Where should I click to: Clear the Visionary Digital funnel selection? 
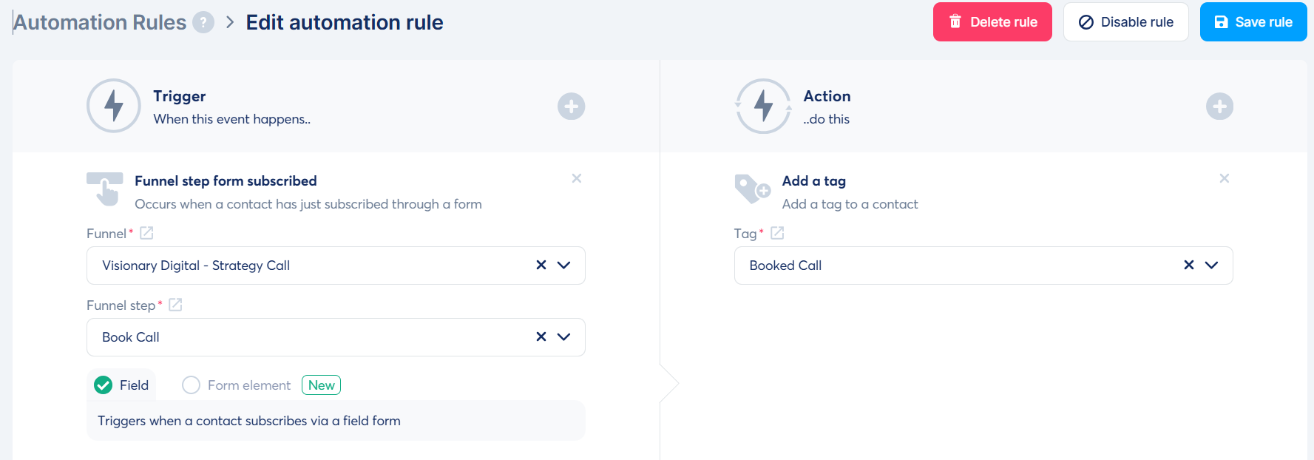pyautogui.click(x=541, y=265)
